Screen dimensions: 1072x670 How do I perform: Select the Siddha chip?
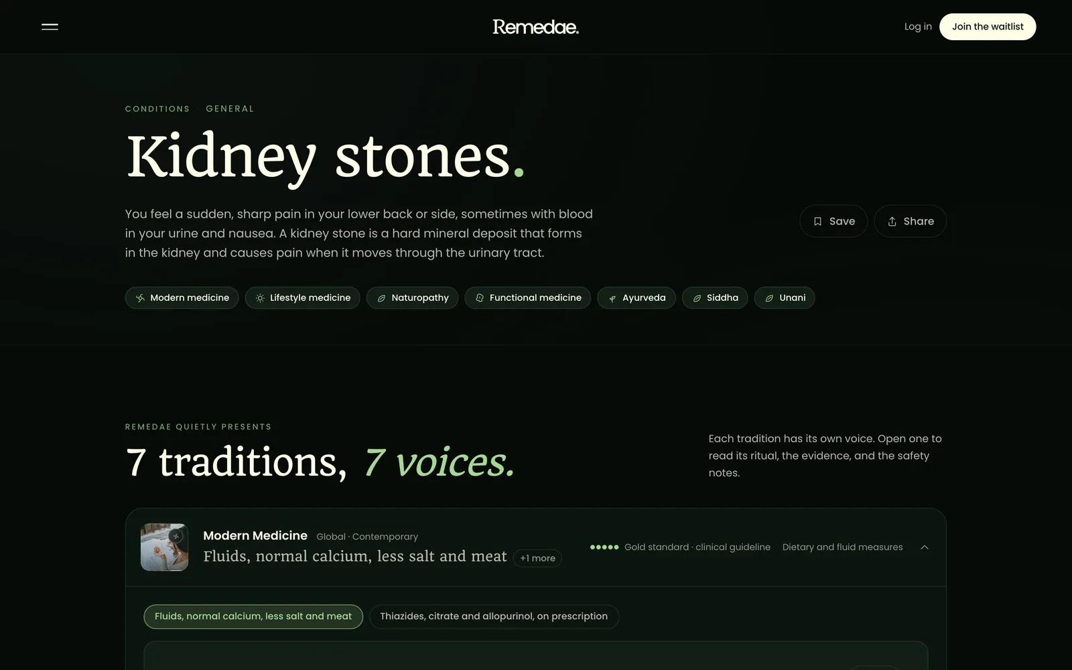pyautogui.click(x=715, y=298)
